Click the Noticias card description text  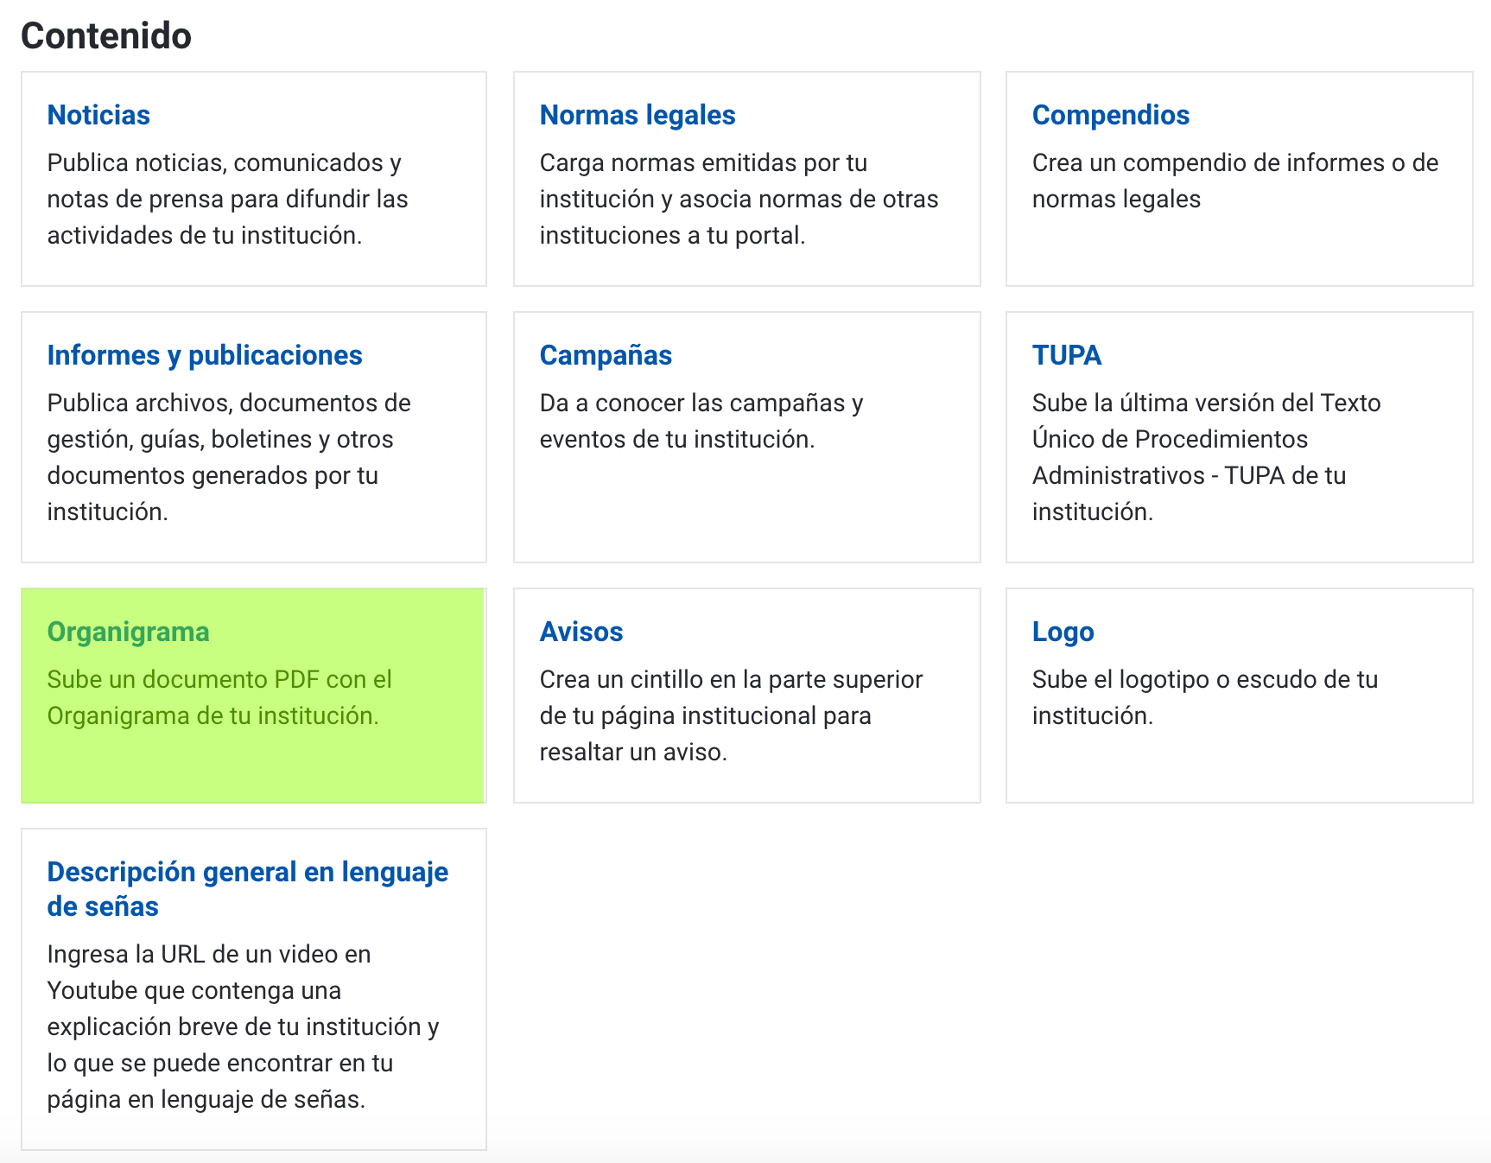tap(228, 199)
